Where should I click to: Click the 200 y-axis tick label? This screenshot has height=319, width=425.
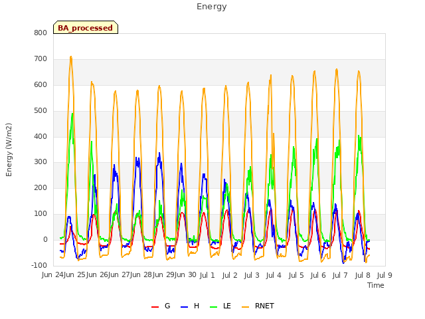point(41,187)
